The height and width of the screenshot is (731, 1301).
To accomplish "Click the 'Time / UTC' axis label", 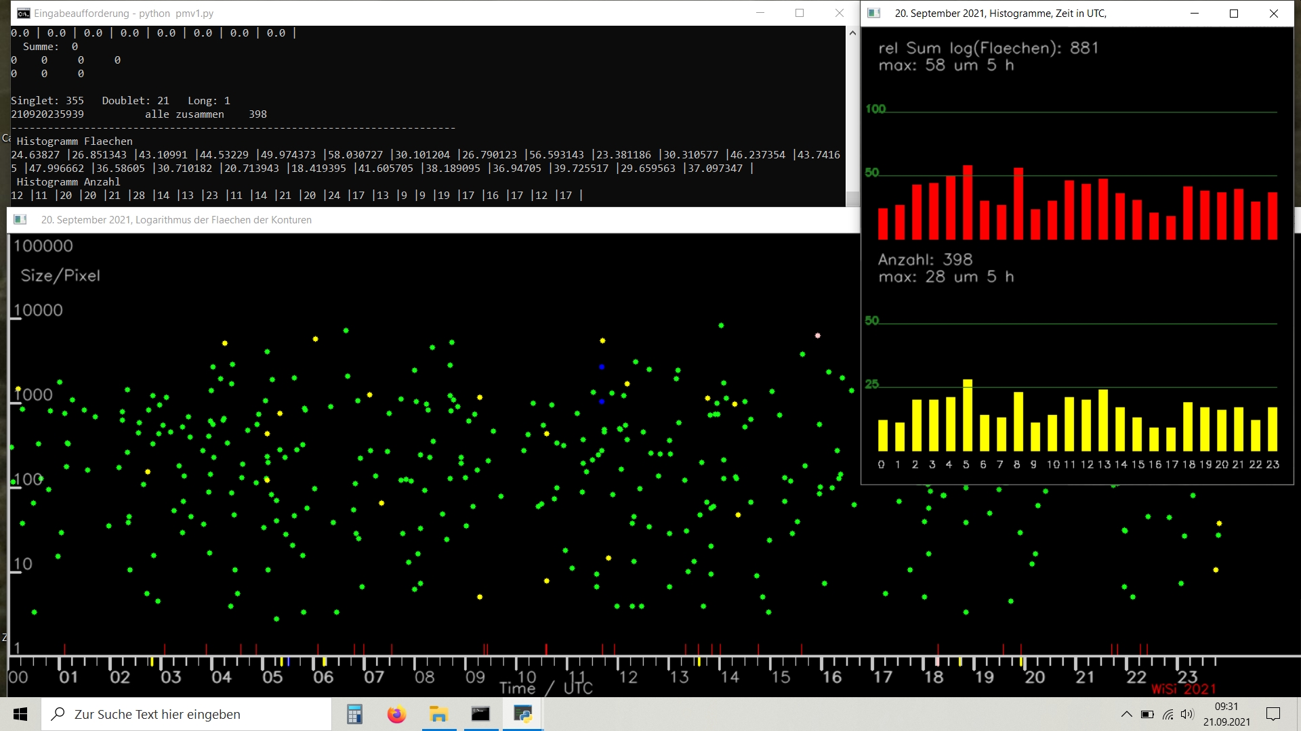I will coord(546,688).
